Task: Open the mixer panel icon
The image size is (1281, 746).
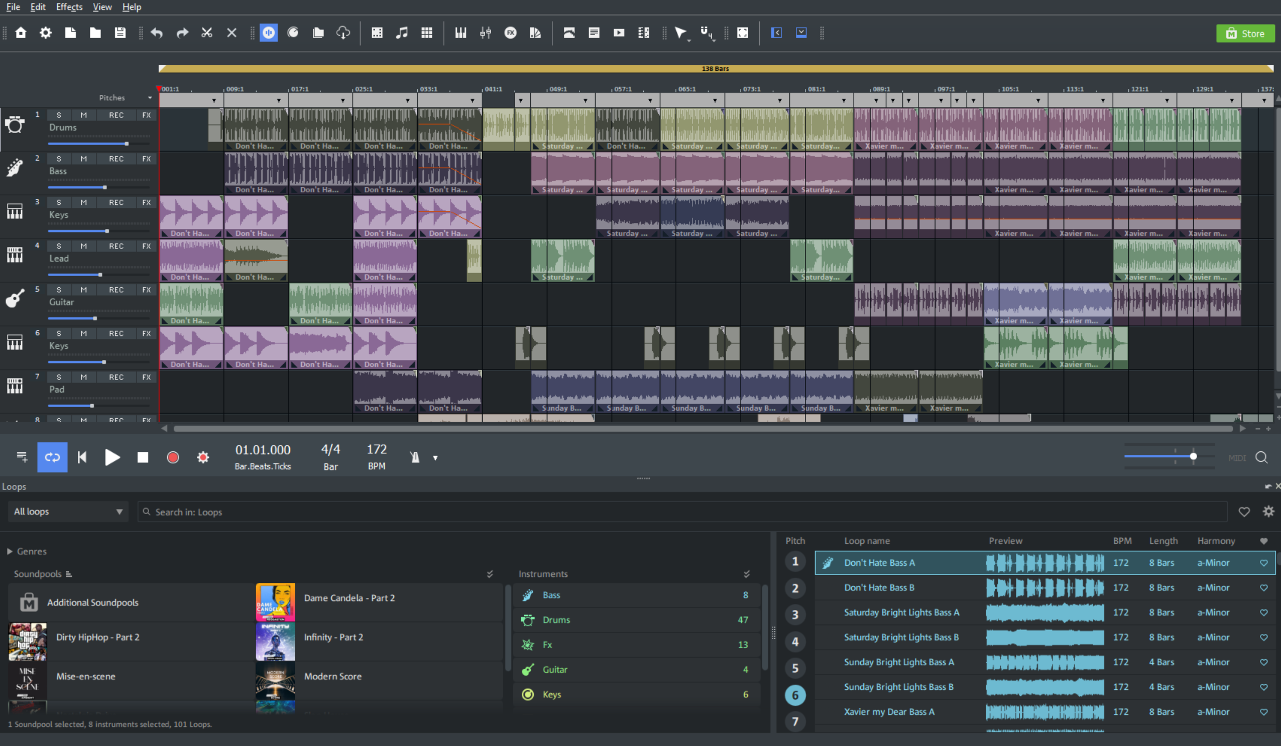Action: click(x=486, y=33)
